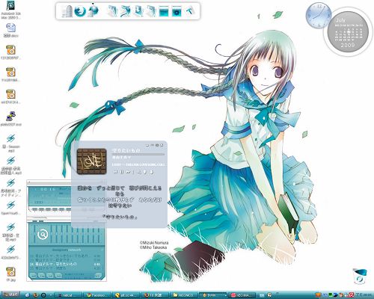Screen dimensions: 374x299
Task: Open My Computer icon in top dock
Action: [67, 11]
